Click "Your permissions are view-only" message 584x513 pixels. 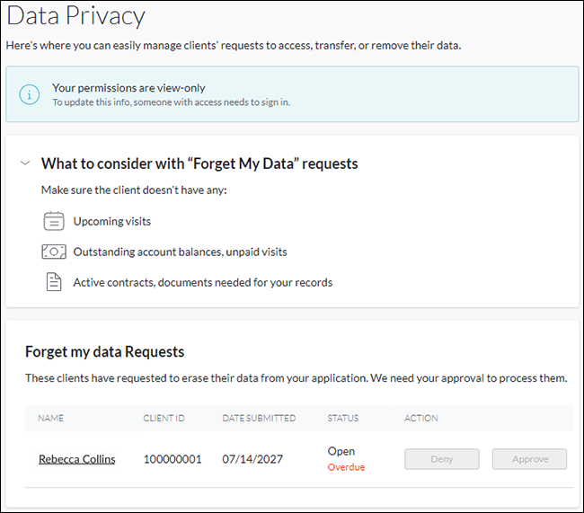tap(128, 88)
